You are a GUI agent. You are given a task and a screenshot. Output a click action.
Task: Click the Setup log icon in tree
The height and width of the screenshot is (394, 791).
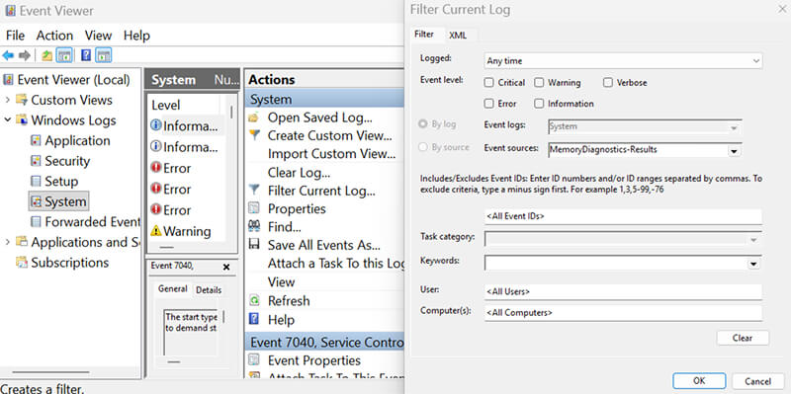click(36, 182)
